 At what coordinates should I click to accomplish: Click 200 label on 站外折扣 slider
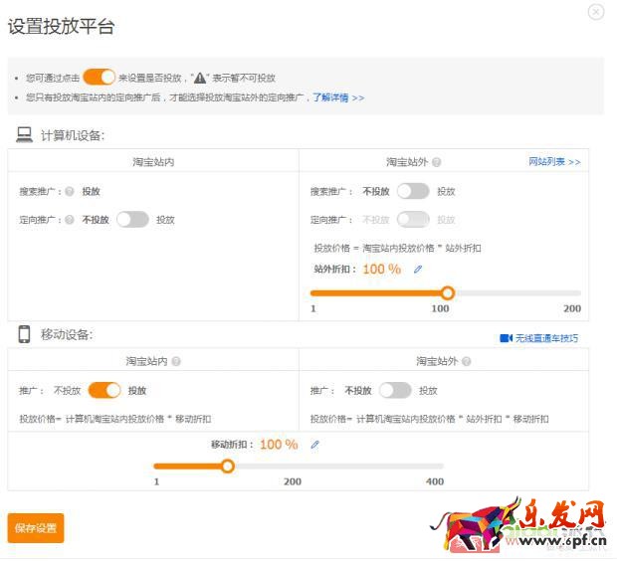tap(572, 308)
